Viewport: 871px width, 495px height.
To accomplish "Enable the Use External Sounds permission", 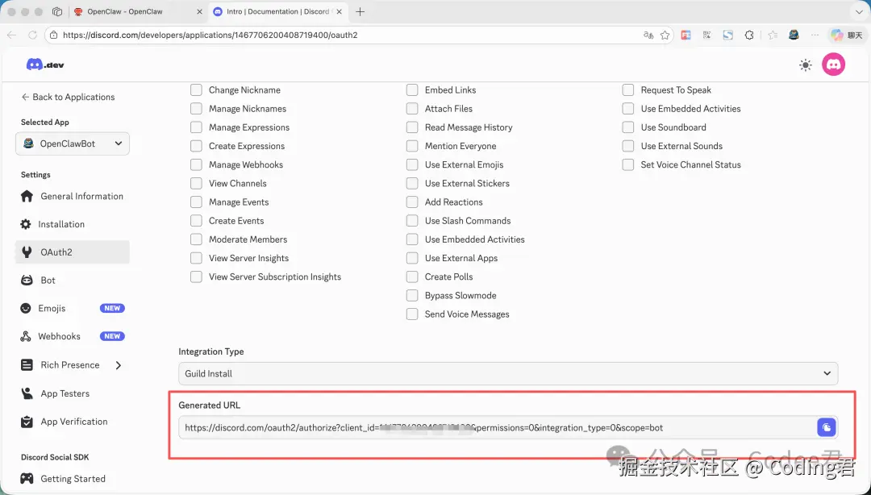I will click(627, 146).
